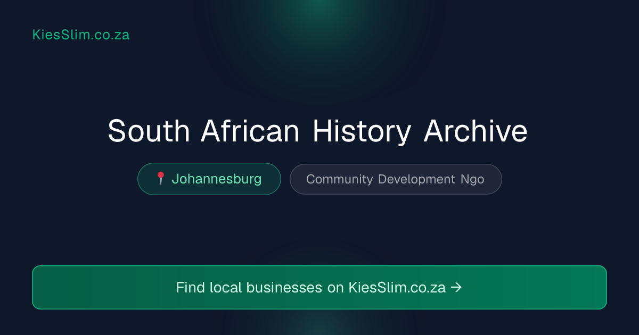The image size is (639, 335).
Task: Click KiesSlim.co.za text inside the green banner
Action: [397, 288]
